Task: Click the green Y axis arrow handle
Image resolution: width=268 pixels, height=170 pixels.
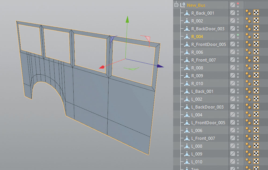Action: point(127,19)
